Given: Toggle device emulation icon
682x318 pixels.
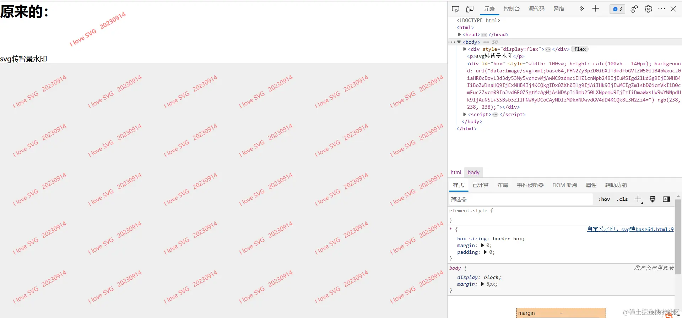Looking at the screenshot, I should pyautogui.click(x=470, y=9).
